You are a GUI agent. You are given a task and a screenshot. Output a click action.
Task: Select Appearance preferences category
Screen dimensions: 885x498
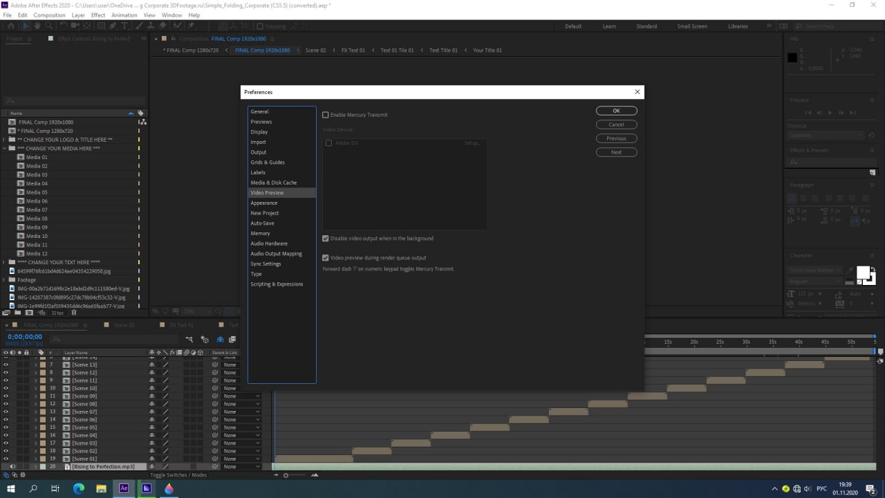[x=281, y=203]
